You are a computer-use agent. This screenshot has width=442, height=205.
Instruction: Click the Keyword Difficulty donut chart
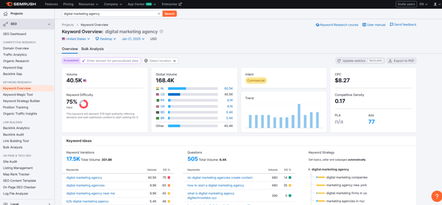(84, 104)
